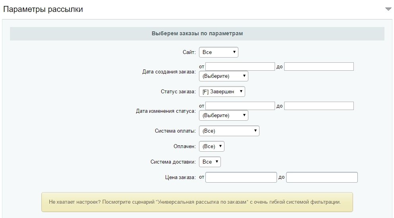Click the Цена заказа label
394x218 pixels.
point(180,177)
